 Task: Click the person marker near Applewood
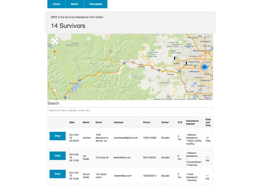click(x=186, y=63)
